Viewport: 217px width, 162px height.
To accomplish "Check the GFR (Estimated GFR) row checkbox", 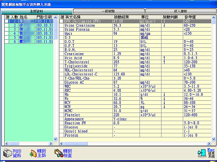I will coord(61,21).
